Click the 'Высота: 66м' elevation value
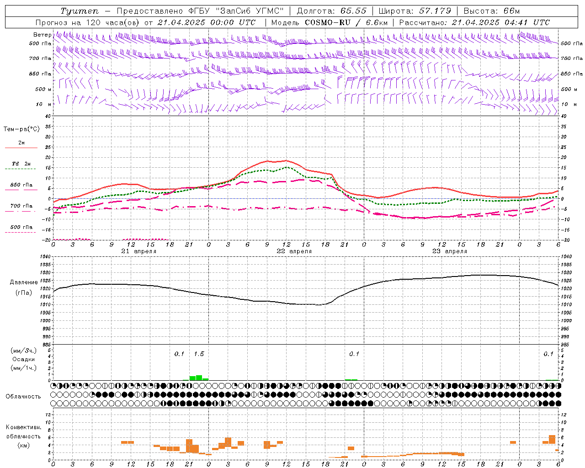The image size is (585, 468). (491, 11)
